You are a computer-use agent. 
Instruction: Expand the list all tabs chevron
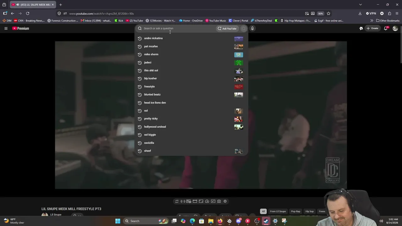(361, 5)
